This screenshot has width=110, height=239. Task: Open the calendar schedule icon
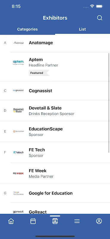(33, 221)
